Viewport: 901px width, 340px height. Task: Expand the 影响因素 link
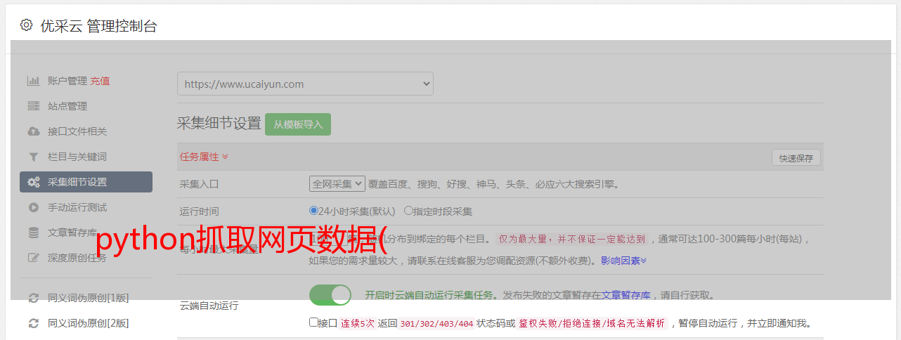point(623,261)
